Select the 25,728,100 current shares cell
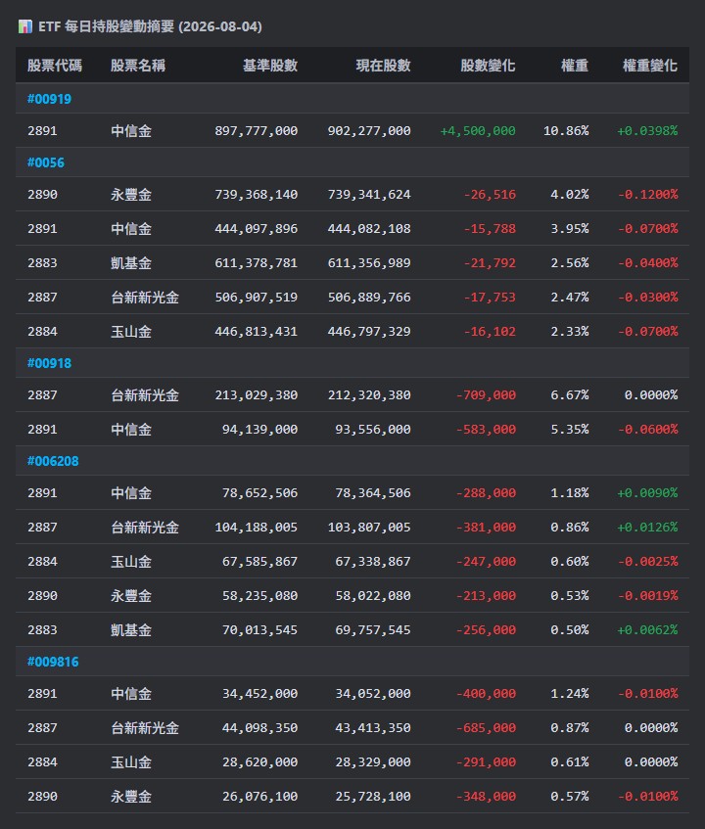705x829 pixels. 373,797
